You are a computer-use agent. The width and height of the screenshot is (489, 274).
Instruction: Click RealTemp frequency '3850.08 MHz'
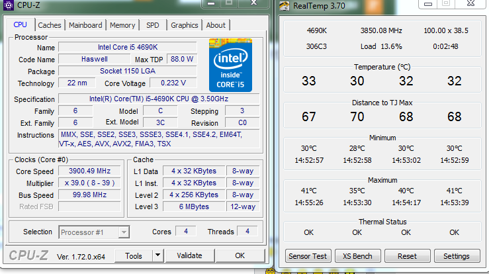pos(381,30)
